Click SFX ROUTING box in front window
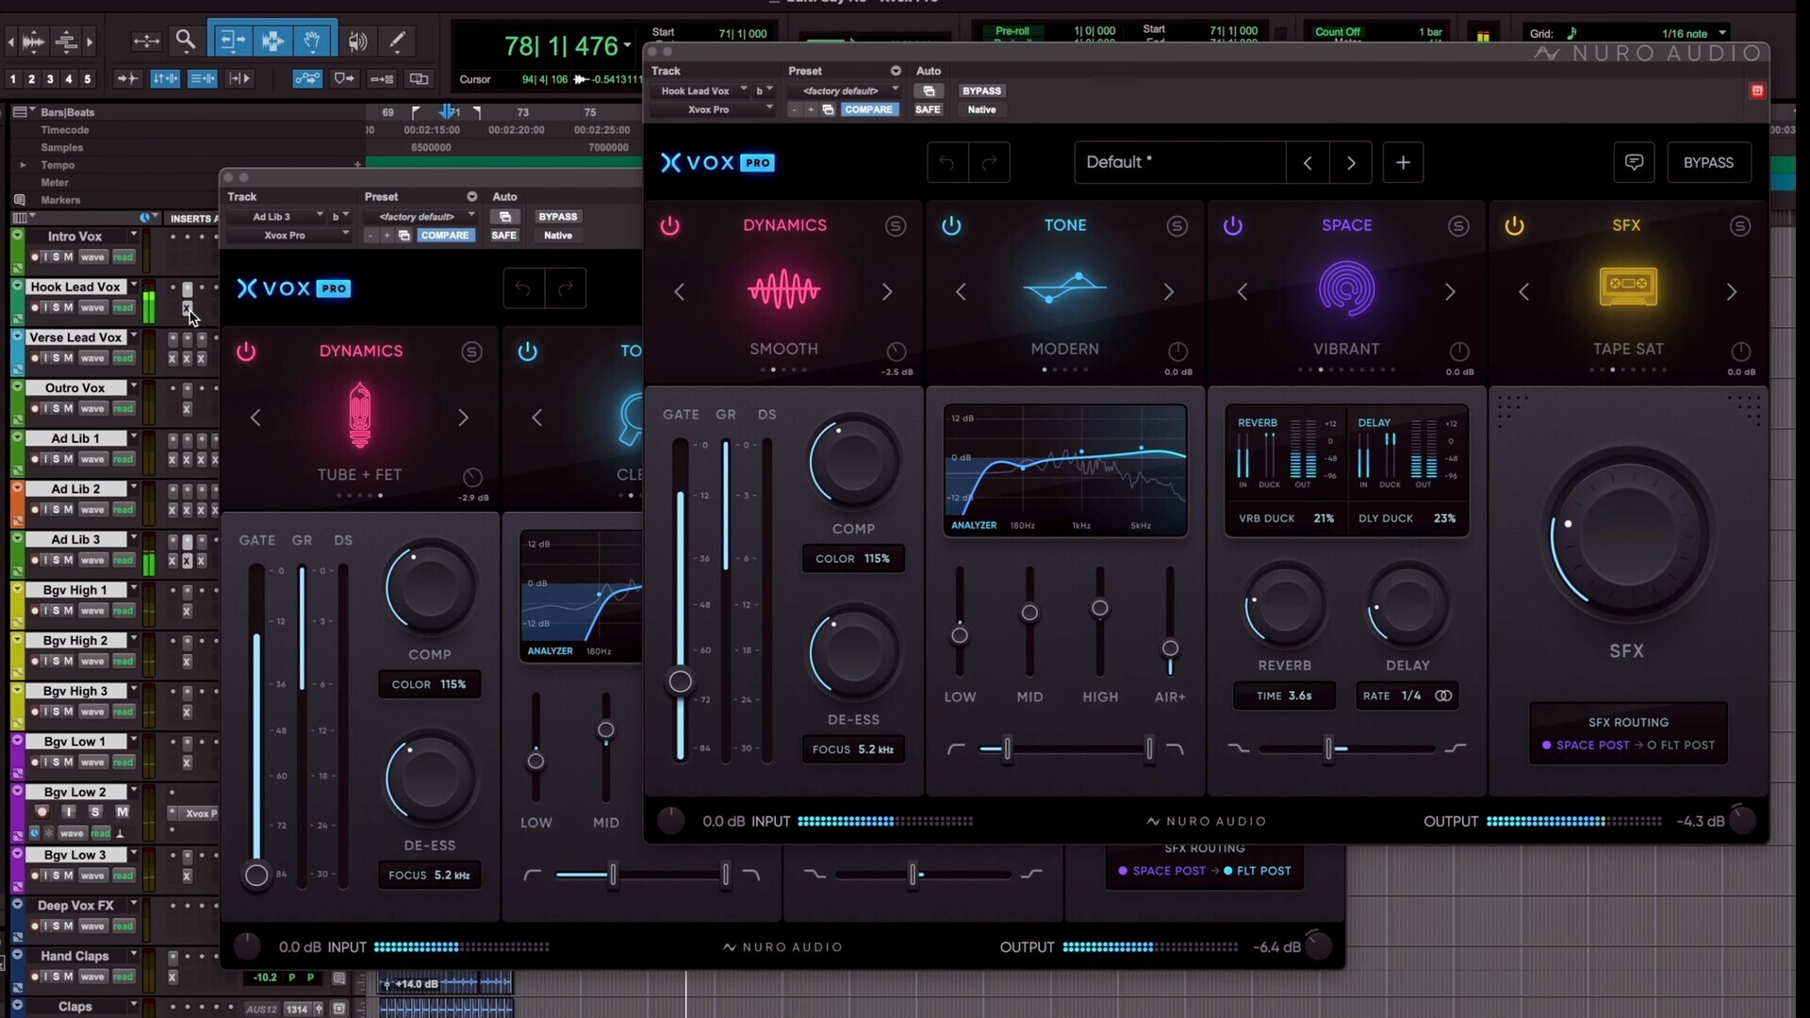The width and height of the screenshot is (1810, 1018). tap(1628, 733)
